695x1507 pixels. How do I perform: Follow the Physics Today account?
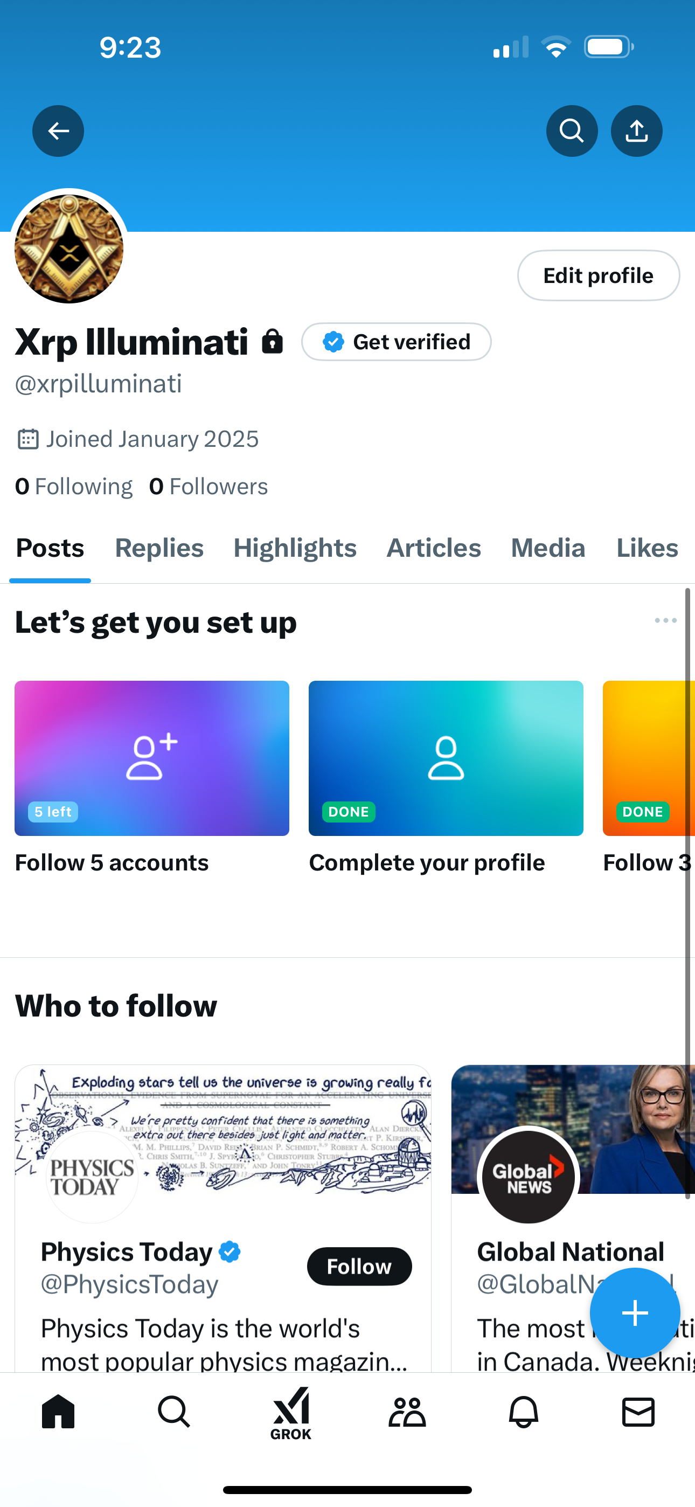(x=359, y=1267)
